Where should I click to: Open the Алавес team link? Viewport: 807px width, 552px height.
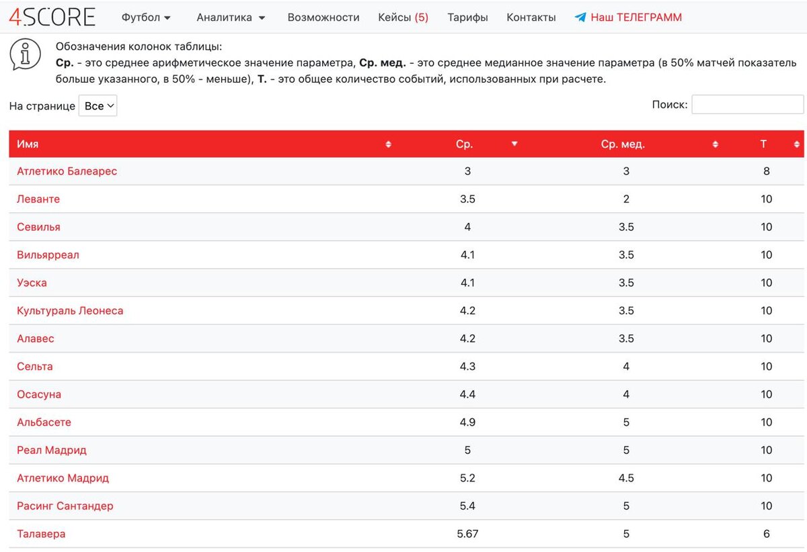tap(36, 338)
